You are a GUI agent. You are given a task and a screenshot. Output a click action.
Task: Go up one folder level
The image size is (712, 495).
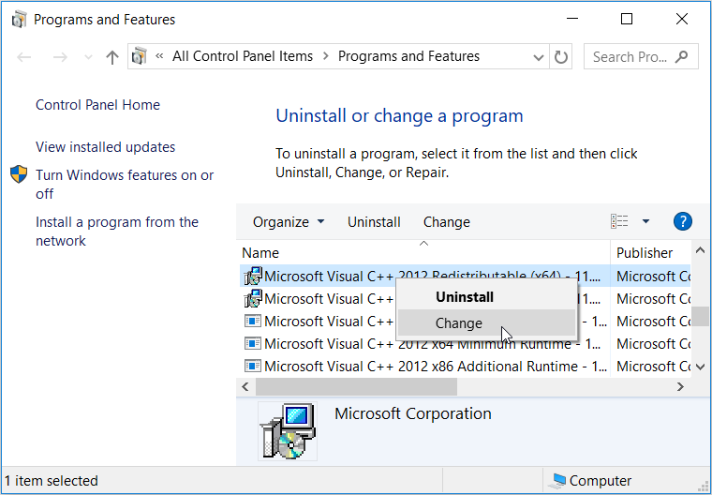tap(112, 57)
